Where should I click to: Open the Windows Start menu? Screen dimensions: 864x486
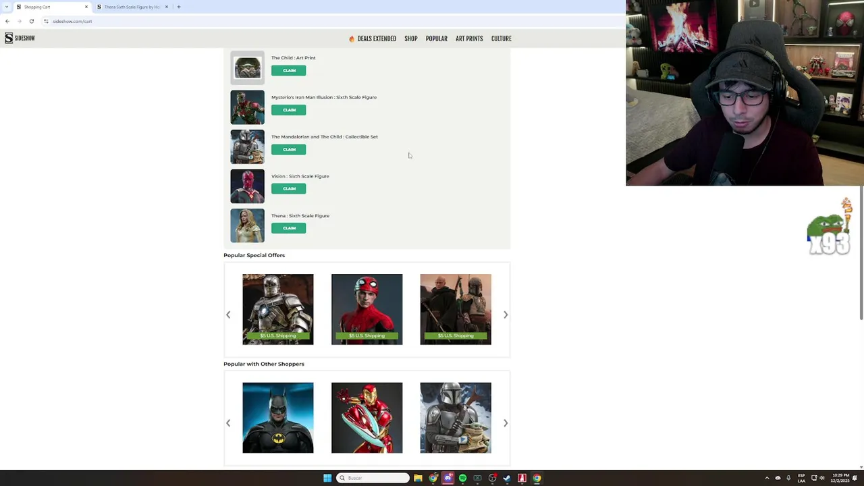(327, 478)
